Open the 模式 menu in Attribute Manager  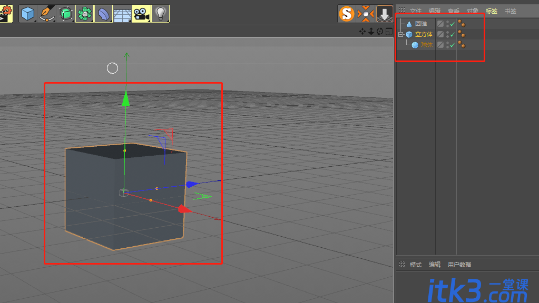[x=416, y=265]
